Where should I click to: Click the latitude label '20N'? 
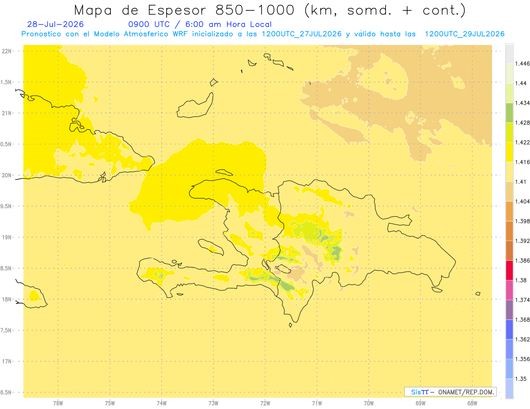(x=8, y=175)
